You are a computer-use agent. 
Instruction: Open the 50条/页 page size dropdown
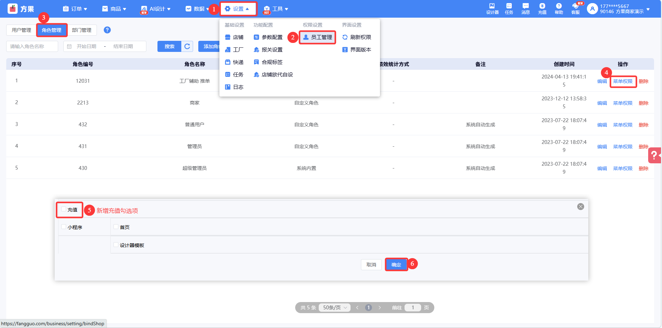pos(335,308)
